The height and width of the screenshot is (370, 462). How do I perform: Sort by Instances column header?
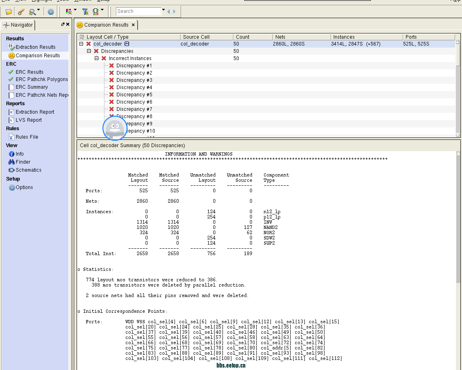[367, 37]
